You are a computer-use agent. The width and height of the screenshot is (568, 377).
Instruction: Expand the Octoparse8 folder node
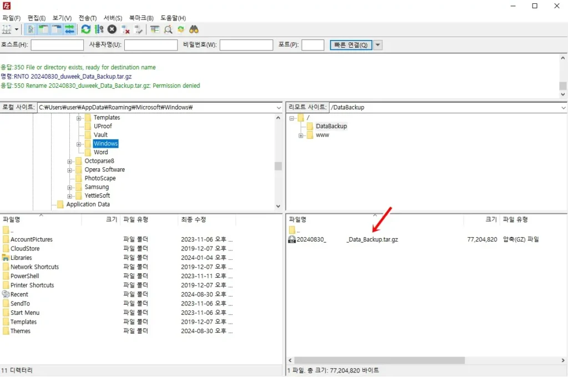click(69, 162)
